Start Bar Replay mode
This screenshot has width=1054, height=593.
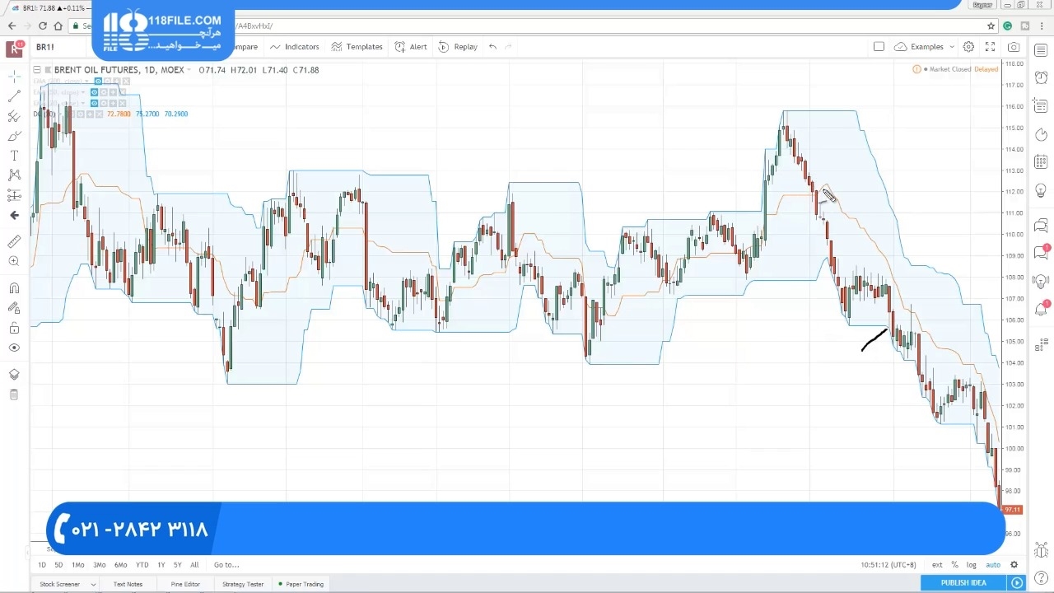tap(458, 47)
